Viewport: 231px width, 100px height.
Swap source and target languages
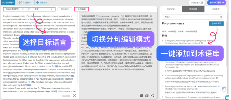pos(29,9)
